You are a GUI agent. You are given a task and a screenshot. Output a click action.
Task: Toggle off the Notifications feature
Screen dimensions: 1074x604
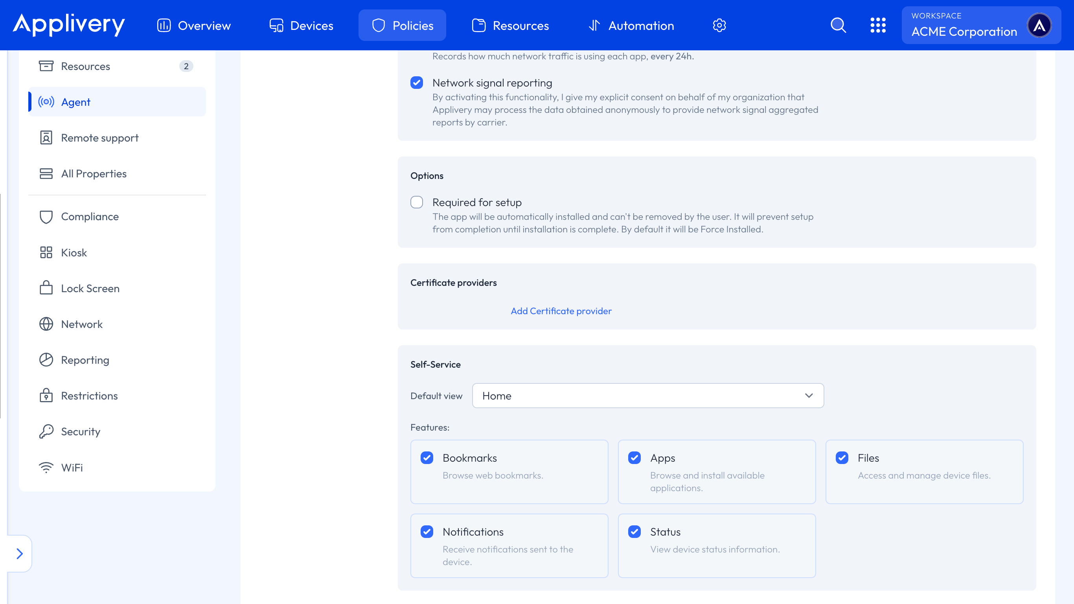click(427, 531)
